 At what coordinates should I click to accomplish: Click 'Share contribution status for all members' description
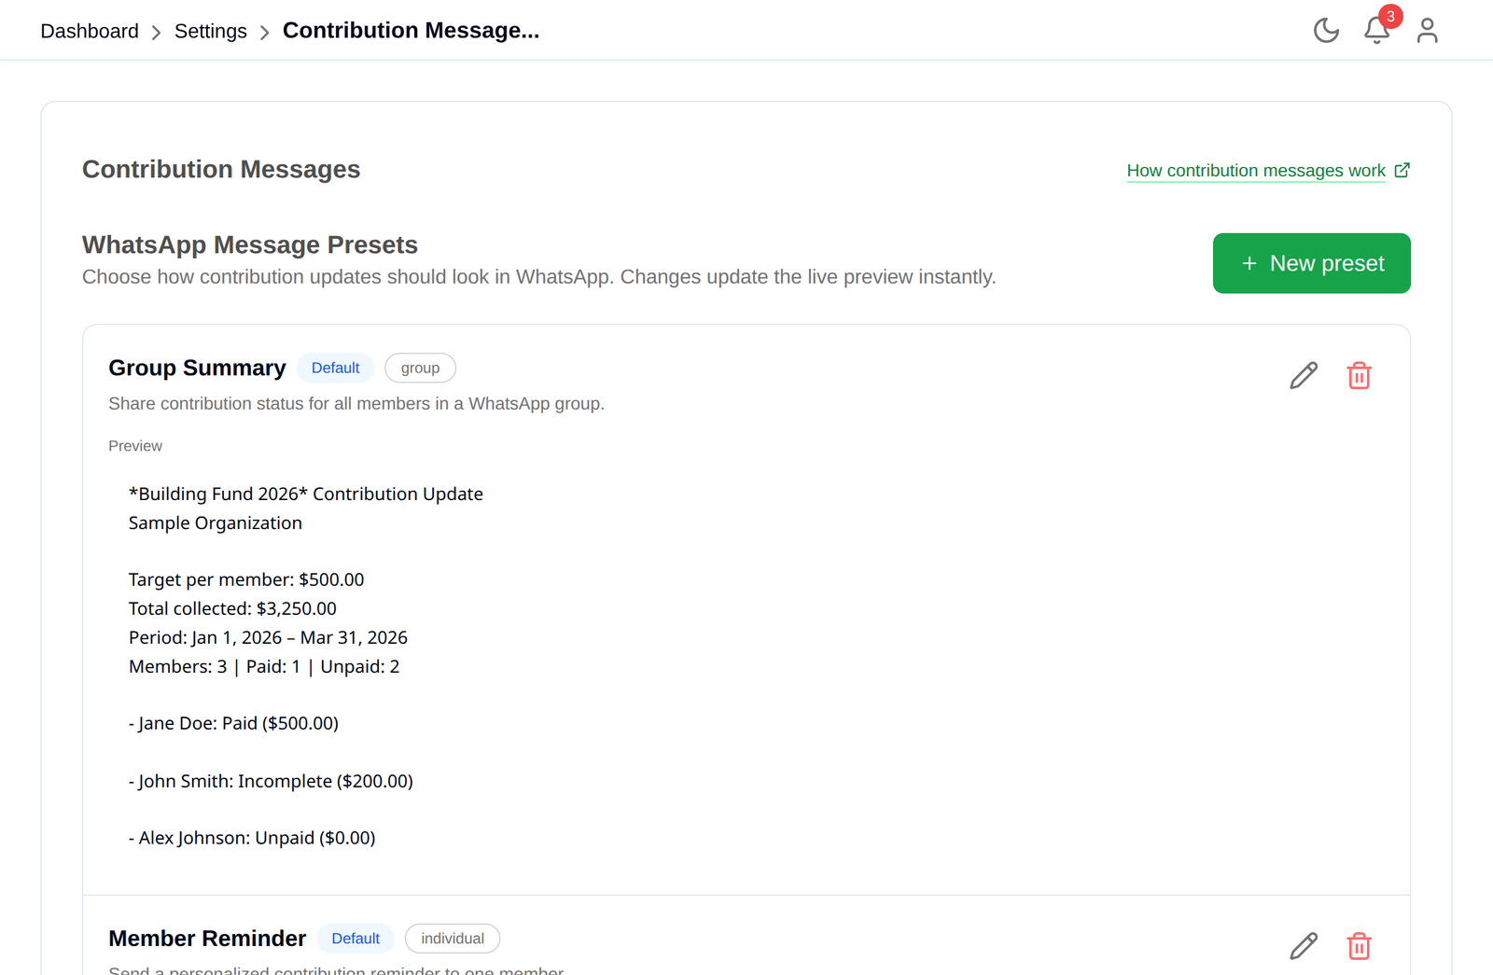pos(356,403)
